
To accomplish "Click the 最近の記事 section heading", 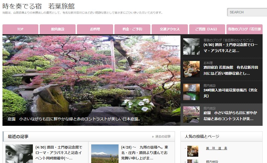I will pos(18,136).
